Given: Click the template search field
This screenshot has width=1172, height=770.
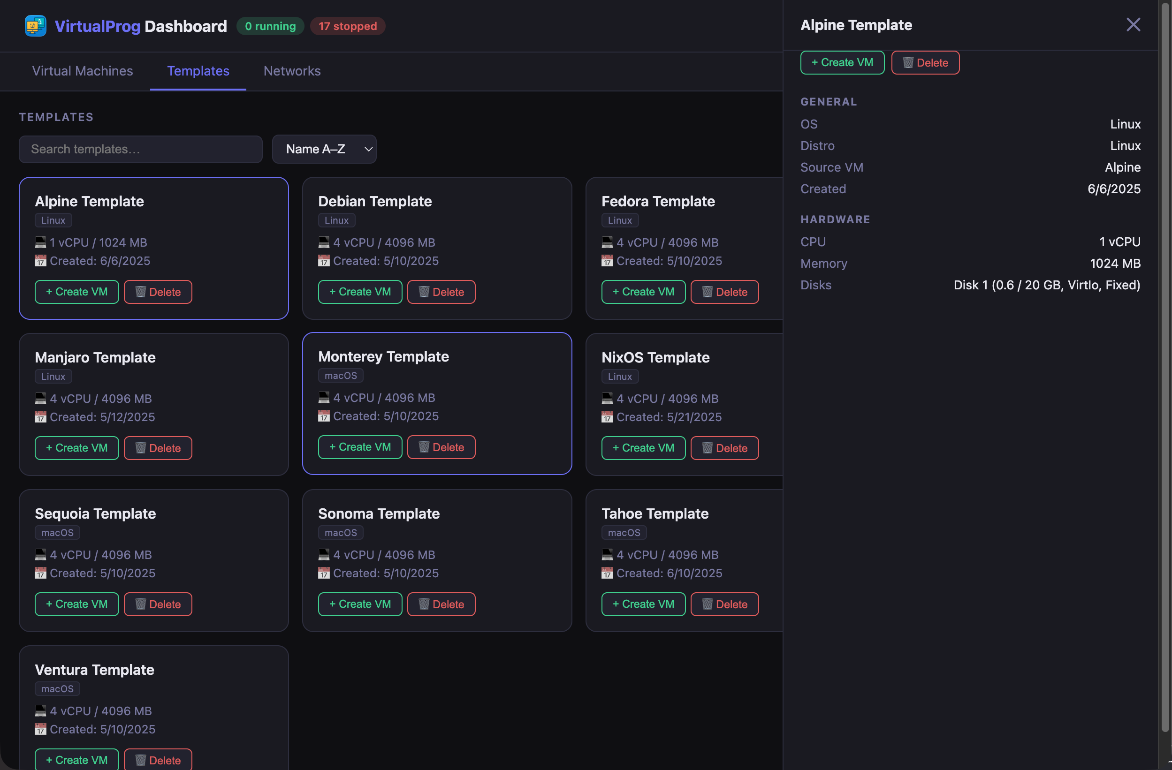Looking at the screenshot, I should click(141, 149).
